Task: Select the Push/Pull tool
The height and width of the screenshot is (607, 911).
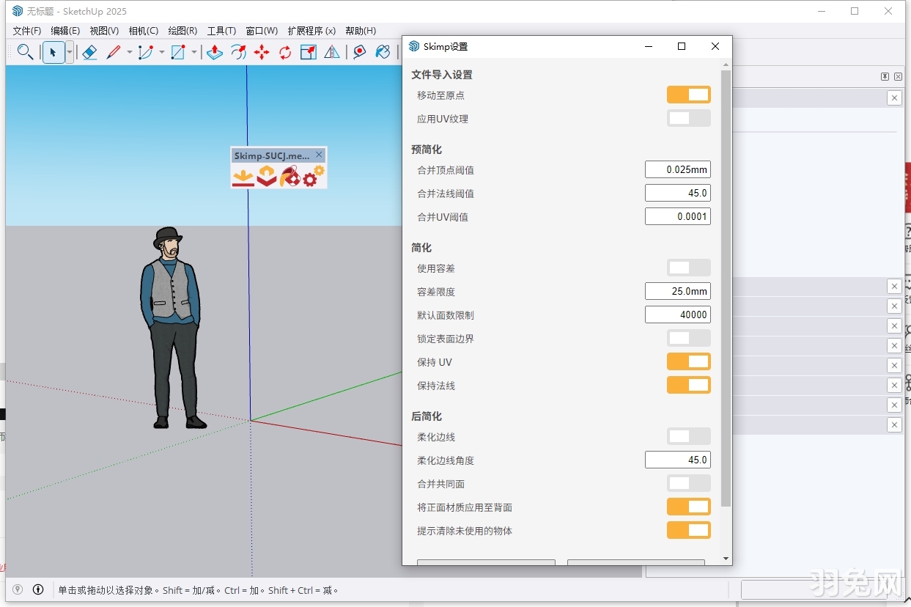Action: [215, 52]
